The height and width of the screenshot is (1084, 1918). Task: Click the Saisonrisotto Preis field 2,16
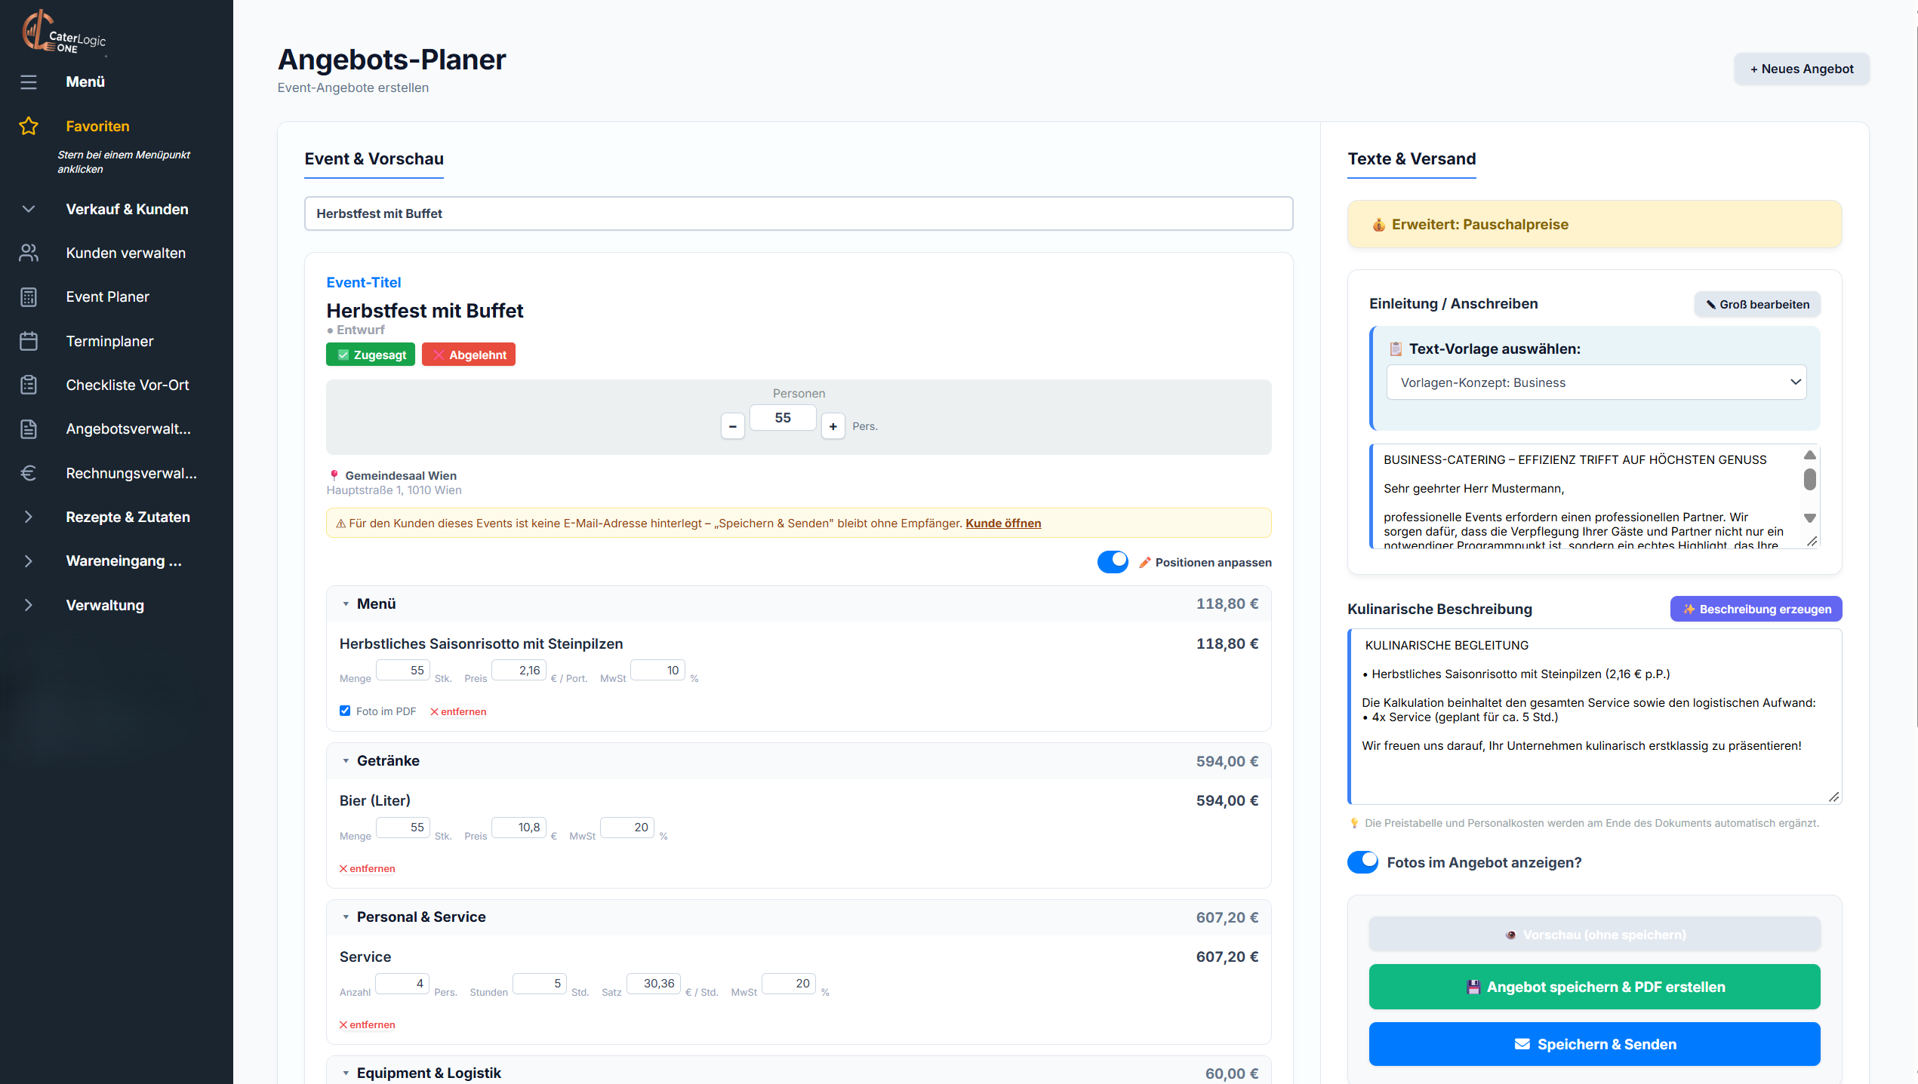click(x=519, y=670)
